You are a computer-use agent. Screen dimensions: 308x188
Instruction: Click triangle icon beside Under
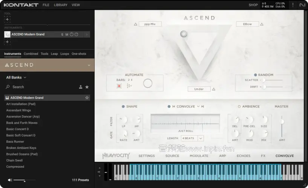[214, 89]
